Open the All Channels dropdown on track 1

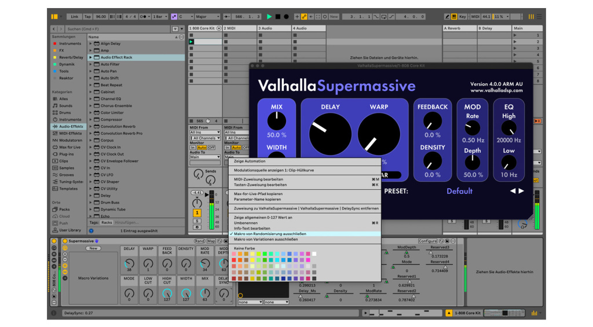point(205,138)
